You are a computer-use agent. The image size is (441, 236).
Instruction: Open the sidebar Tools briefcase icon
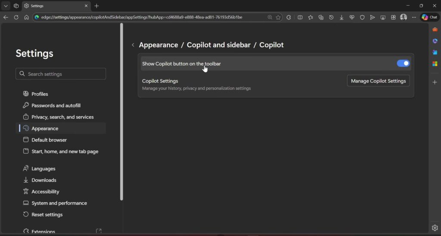[435, 30]
